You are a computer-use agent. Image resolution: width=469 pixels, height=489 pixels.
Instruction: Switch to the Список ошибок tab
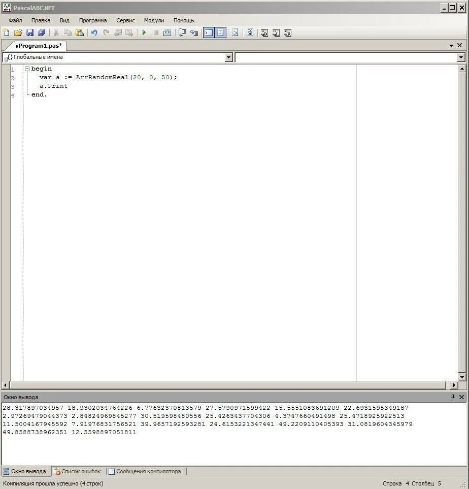coord(78,471)
